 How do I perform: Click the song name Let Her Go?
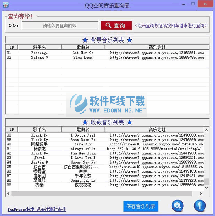coord(83,53)
